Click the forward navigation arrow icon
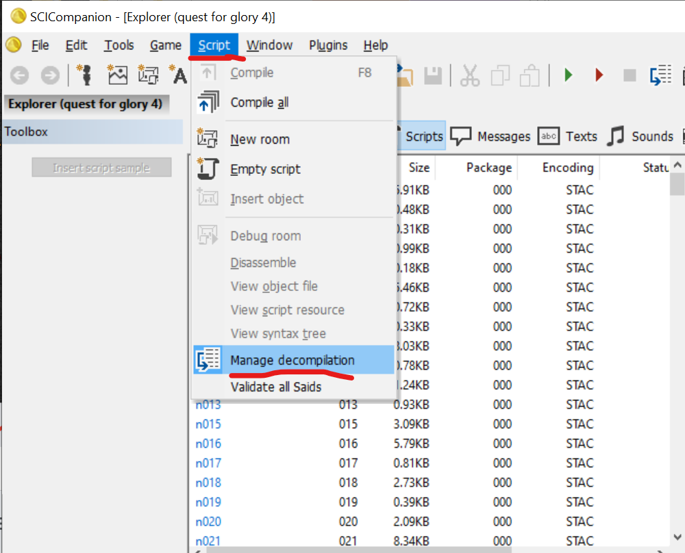Screen dimensions: 685x553 point(50,75)
